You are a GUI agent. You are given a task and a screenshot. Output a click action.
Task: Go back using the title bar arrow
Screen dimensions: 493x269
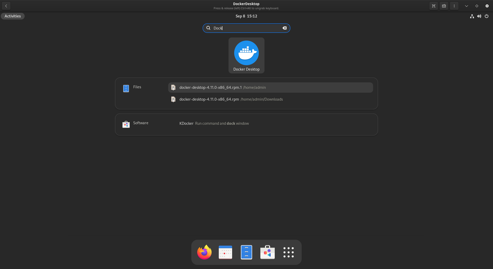6,6
